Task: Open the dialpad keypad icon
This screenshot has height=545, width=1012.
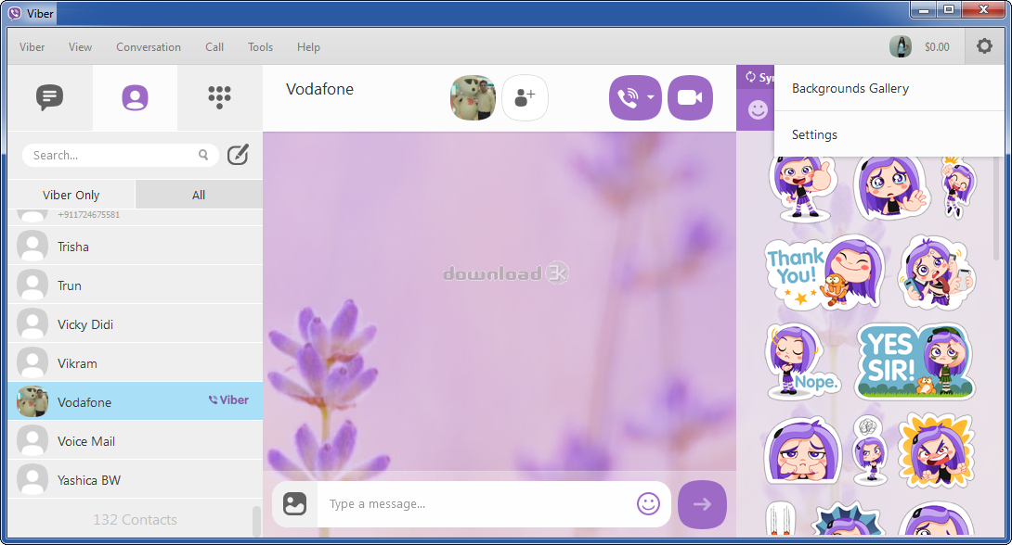Action: (x=219, y=97)
